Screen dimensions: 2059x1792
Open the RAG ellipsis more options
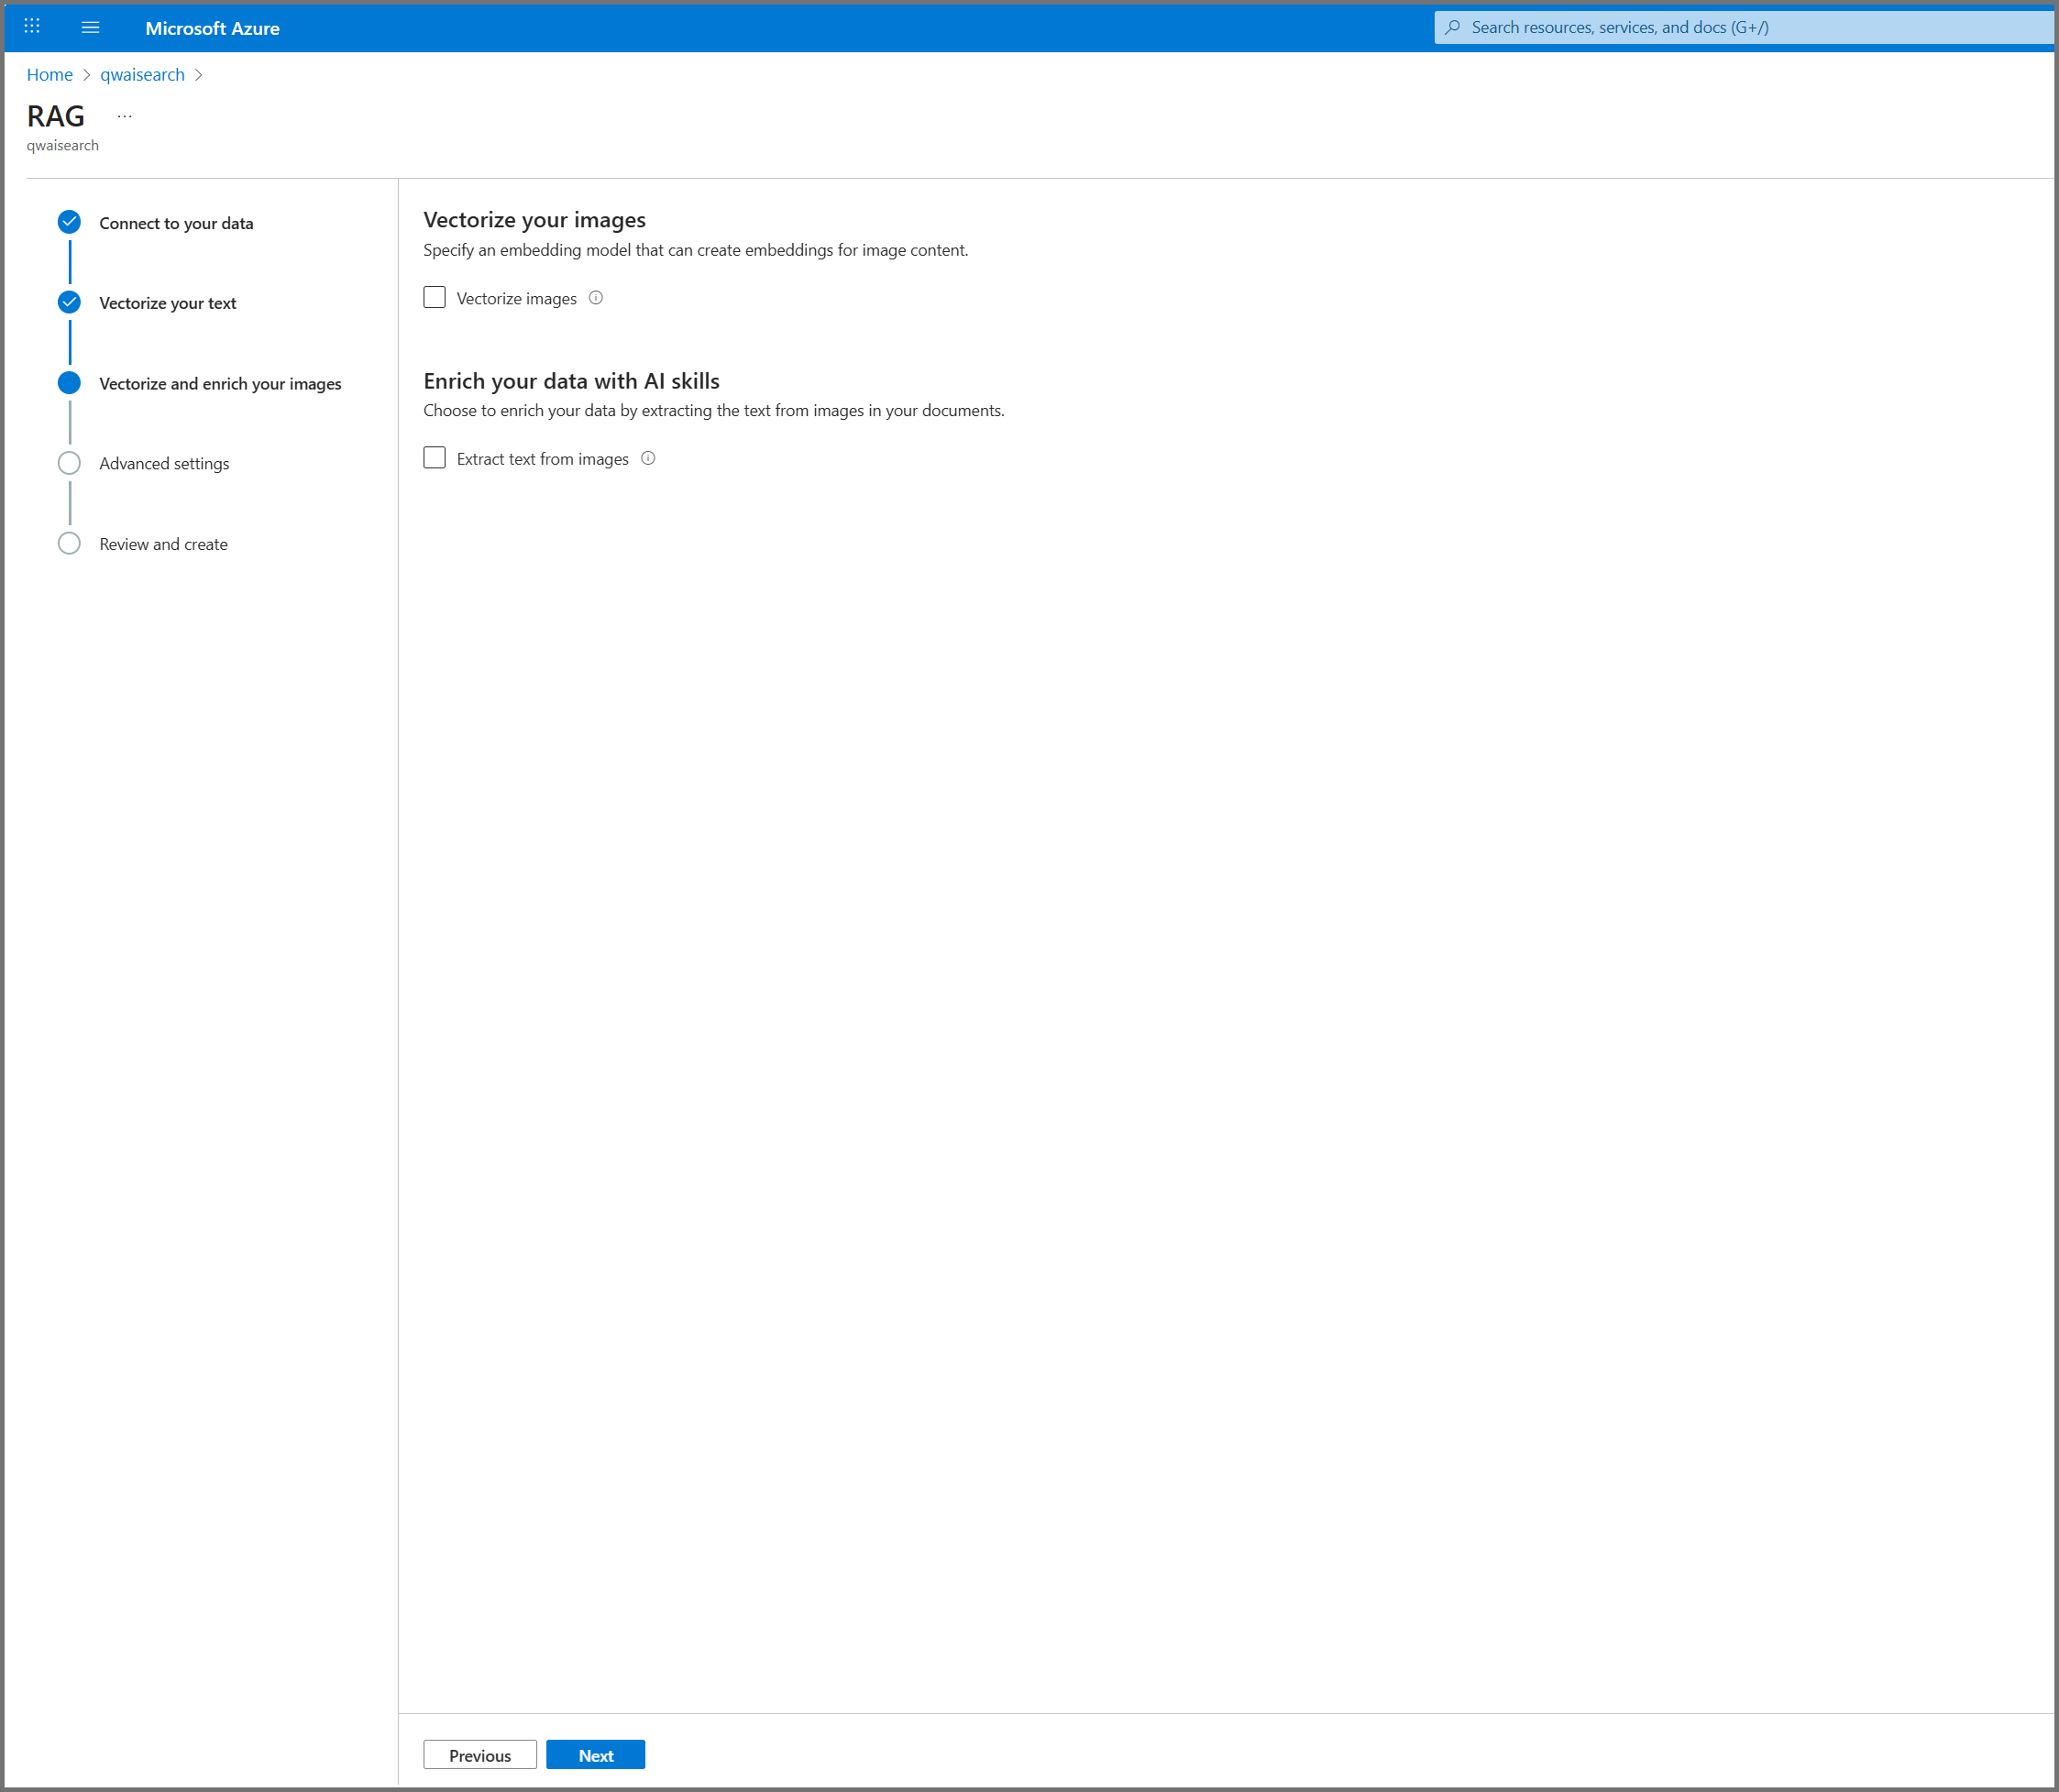pyautogui.click(x=124, y=117)
